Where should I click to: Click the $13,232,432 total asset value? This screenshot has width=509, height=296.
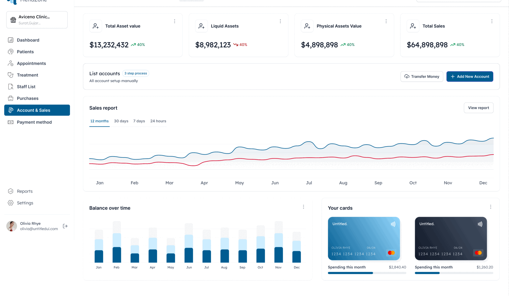pos(109,45)
